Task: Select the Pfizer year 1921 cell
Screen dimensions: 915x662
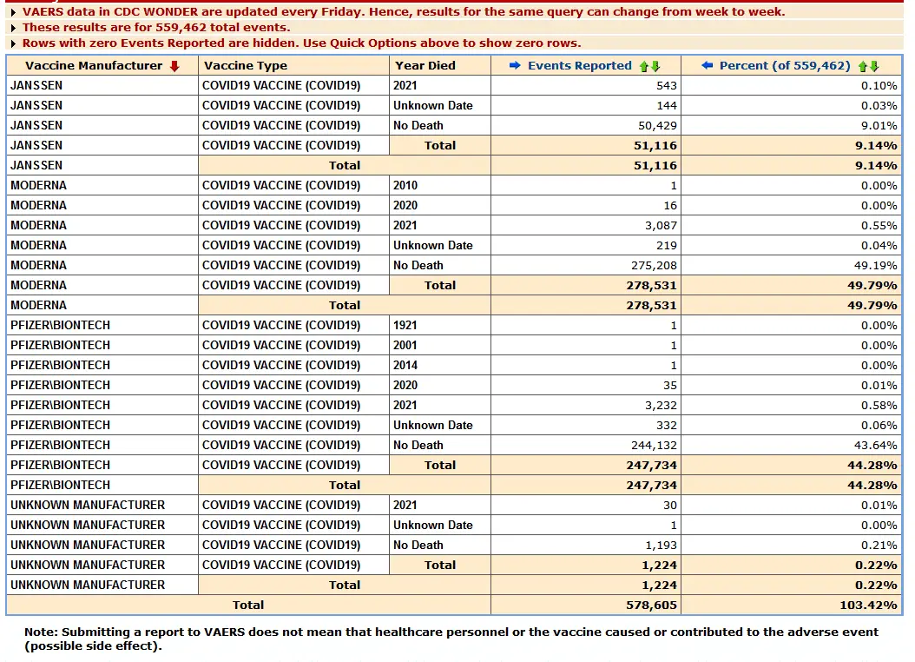Action: click(x=405, y=326)
